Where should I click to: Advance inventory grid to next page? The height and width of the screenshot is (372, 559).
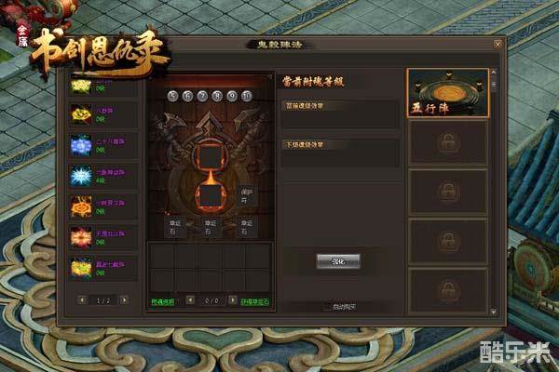232,300
